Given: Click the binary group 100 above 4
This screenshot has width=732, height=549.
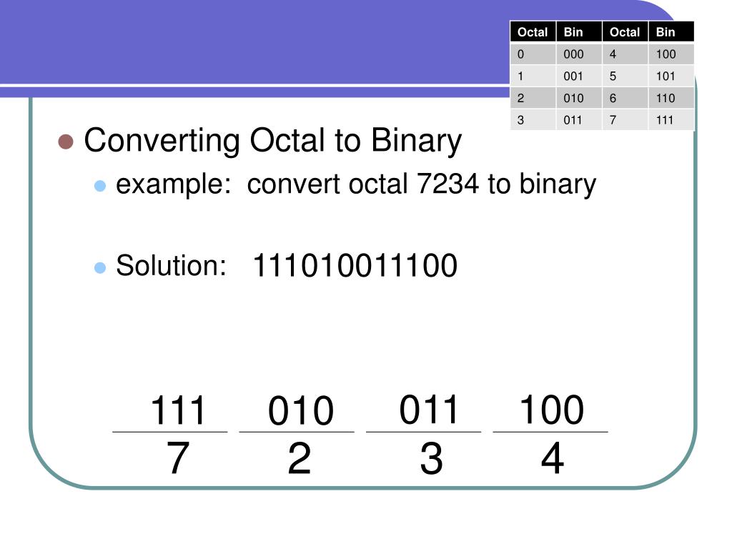Looking at the screenshot, I should [x=551, y=410].
